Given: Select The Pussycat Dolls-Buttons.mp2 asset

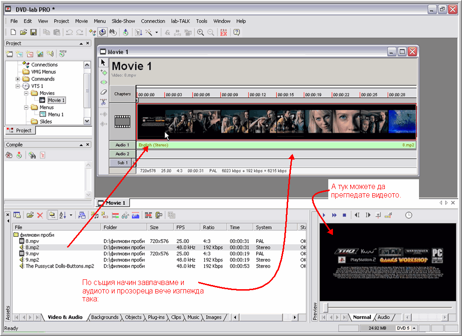Looking at the screenshot, I should (60, 266).
